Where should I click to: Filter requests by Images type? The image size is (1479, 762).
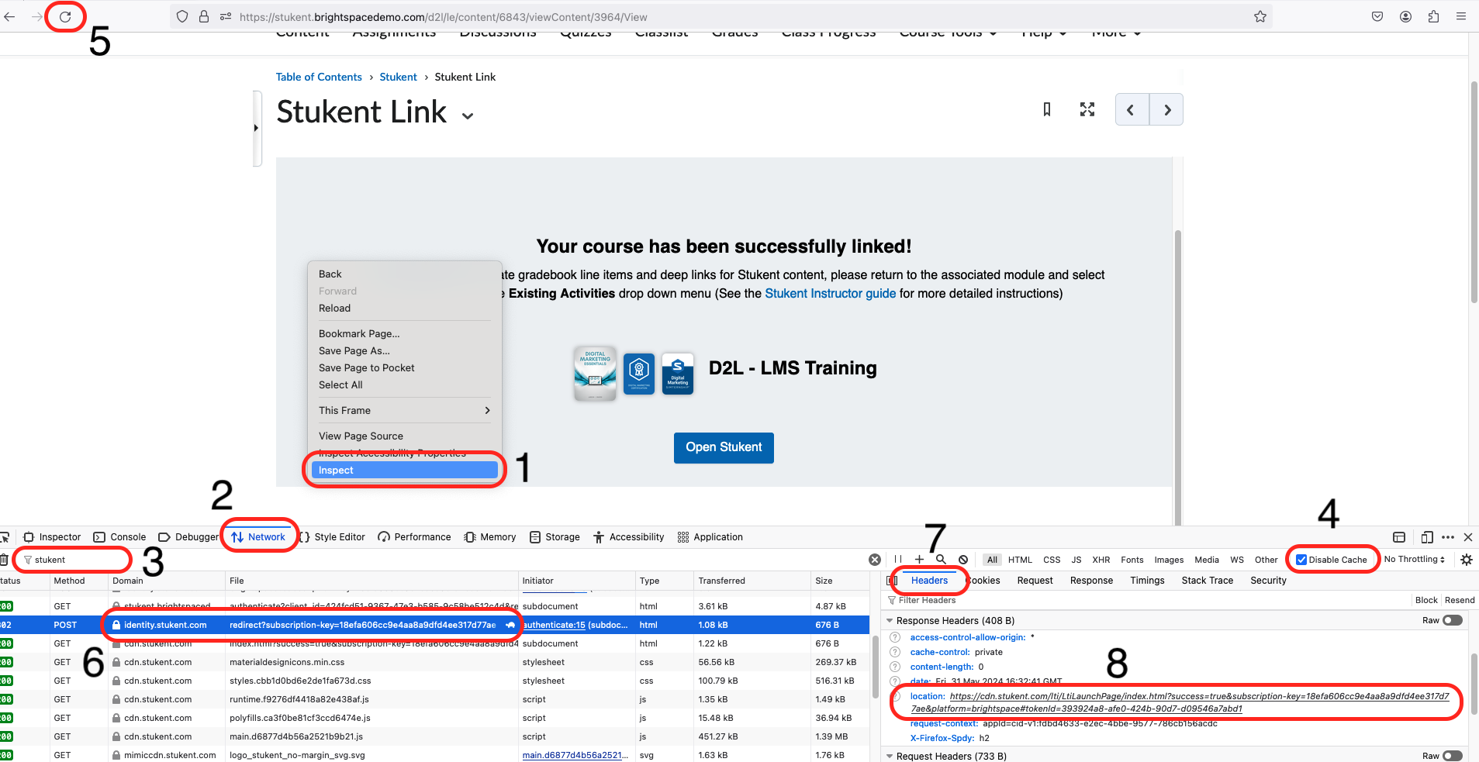click(1169, 560)
